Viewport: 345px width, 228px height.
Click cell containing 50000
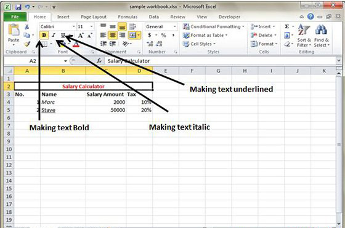click(x=106, y=110)
